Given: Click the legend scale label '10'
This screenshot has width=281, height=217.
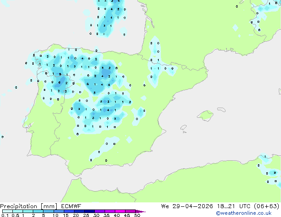Looking at the screenshot, I should 55,215.
